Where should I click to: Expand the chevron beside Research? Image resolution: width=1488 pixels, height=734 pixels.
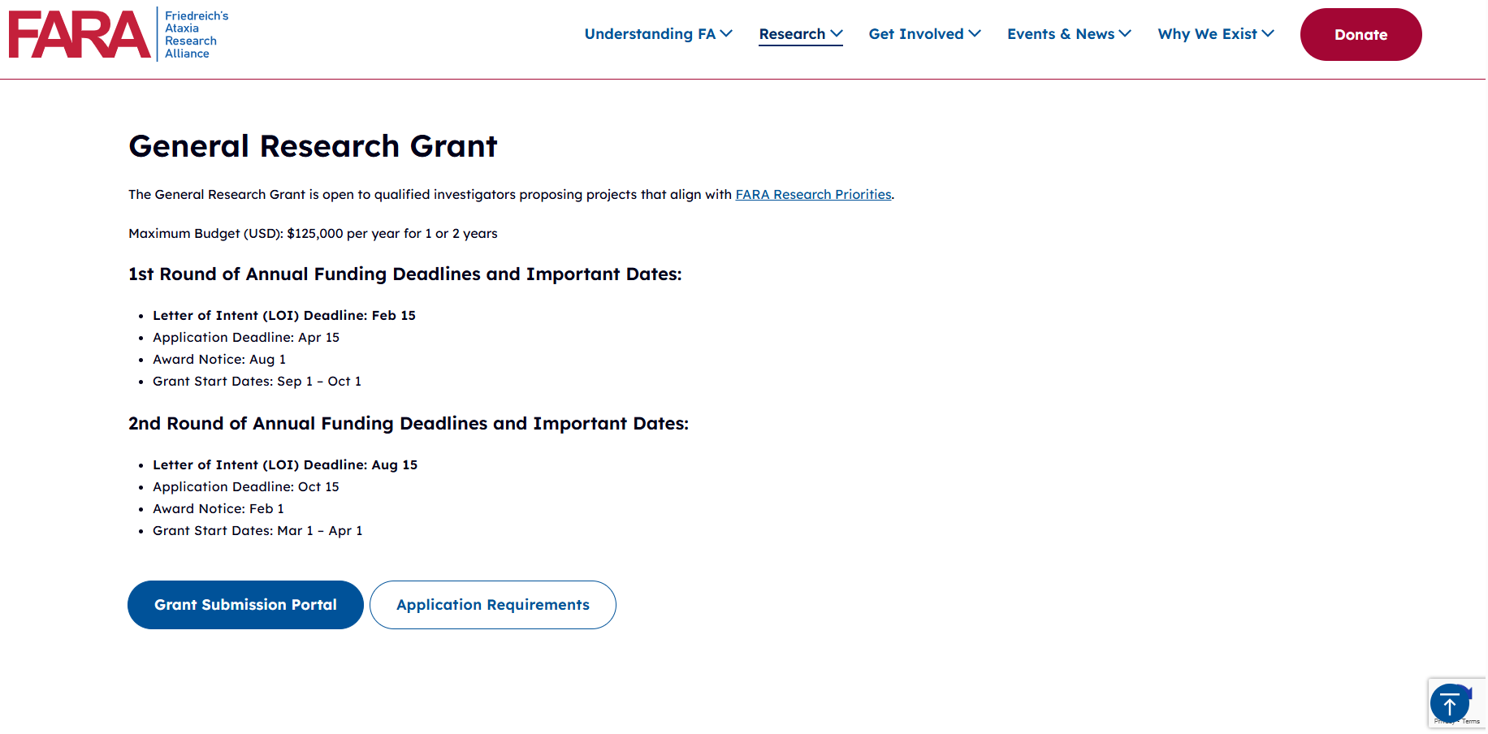pyautogui.click(x=836, y=33)
